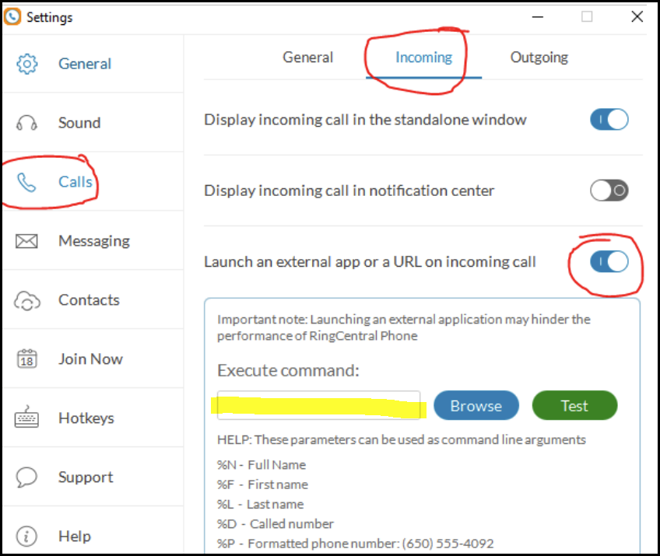Image resolution: width=660 pixels, height=556 pixels.
Task: Click the RingCentral logo in title bar
Action: point(13,16)
